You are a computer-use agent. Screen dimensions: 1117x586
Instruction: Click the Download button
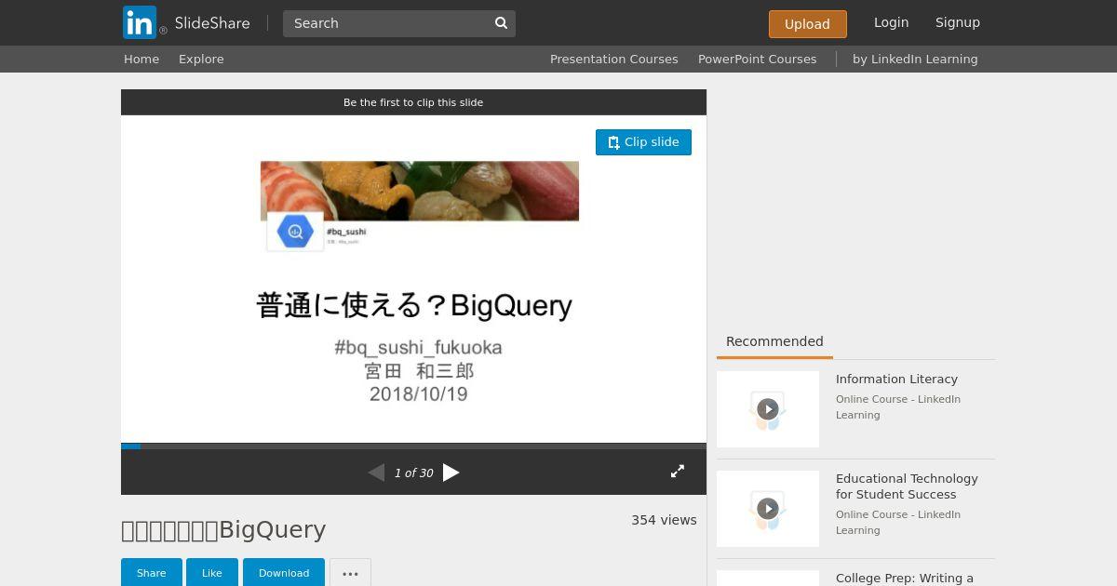284,573
